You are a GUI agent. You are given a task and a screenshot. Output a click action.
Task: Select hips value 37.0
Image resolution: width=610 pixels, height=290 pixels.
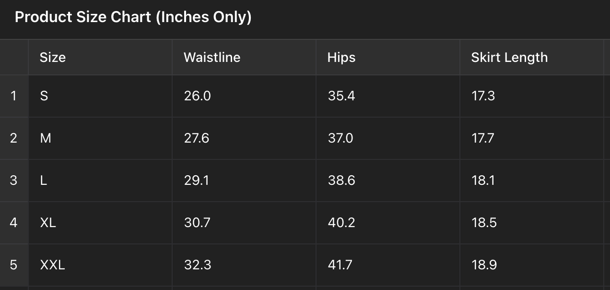pos(340,138)
